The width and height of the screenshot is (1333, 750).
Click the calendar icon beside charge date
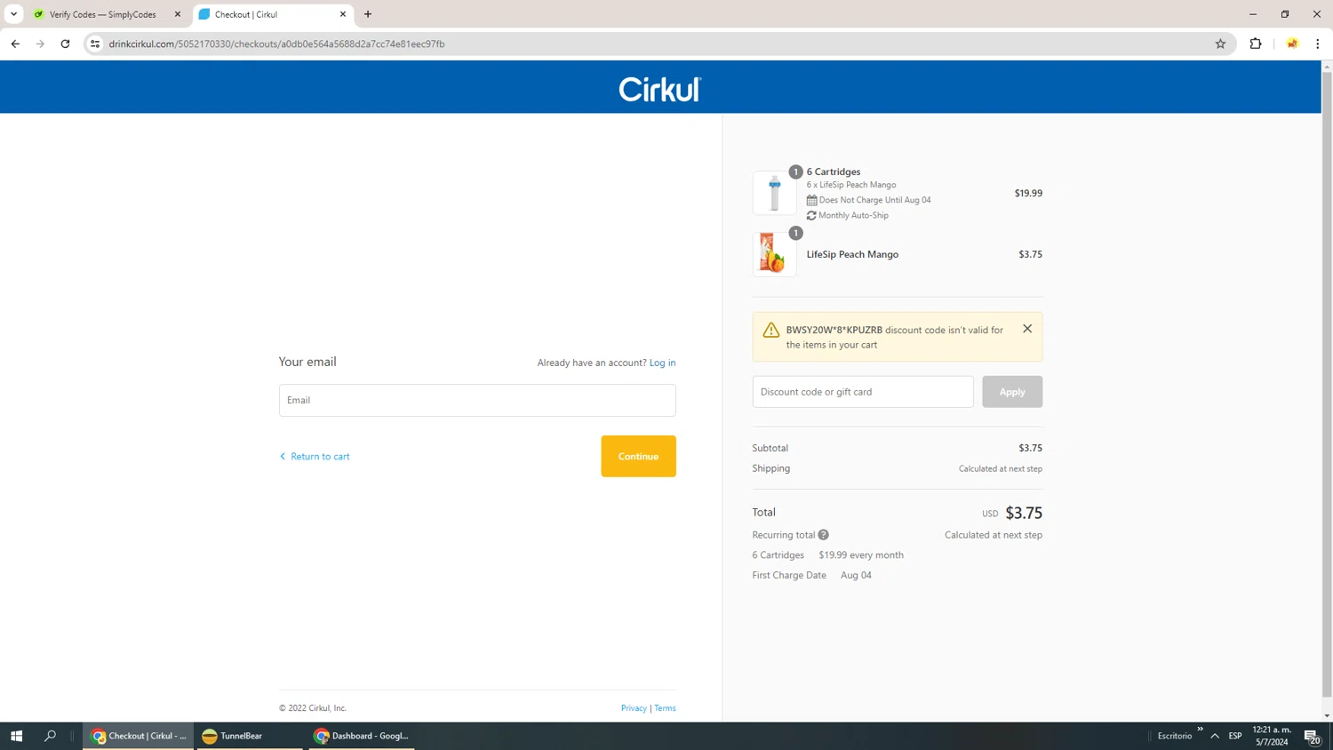point(811,201)
